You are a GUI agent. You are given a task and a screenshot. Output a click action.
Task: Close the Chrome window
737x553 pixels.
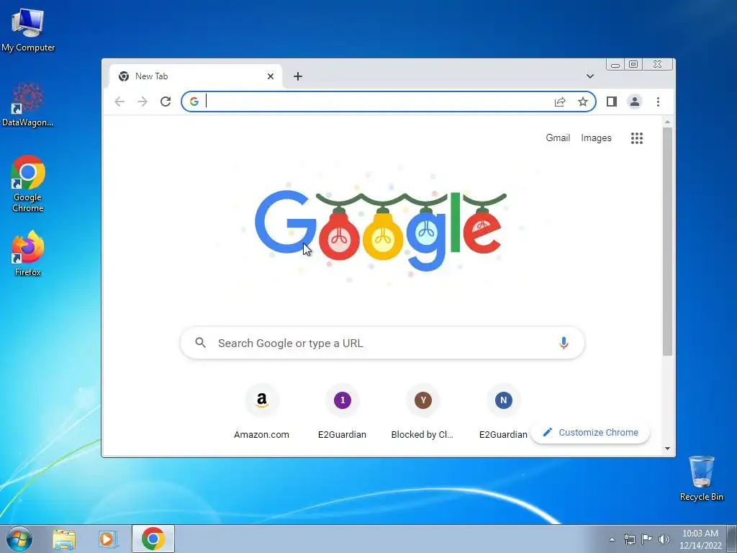tap(658, 64)
